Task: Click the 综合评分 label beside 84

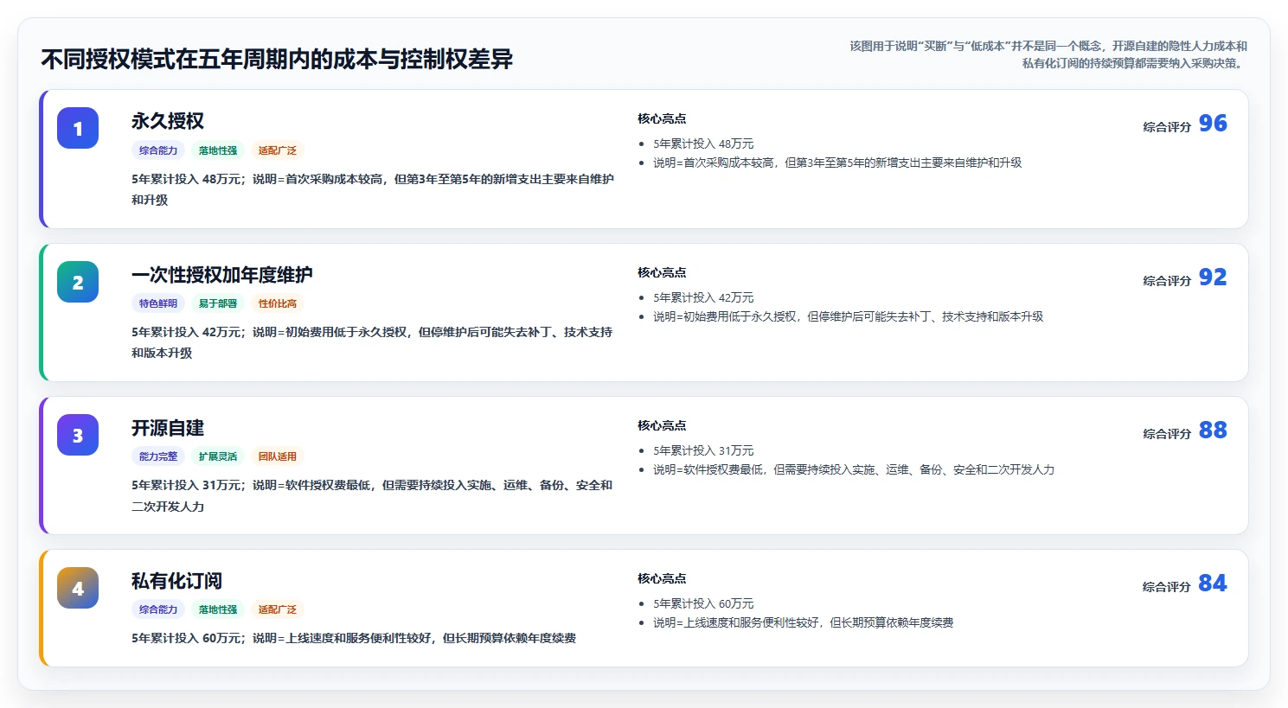Action: coord(1167,587)
